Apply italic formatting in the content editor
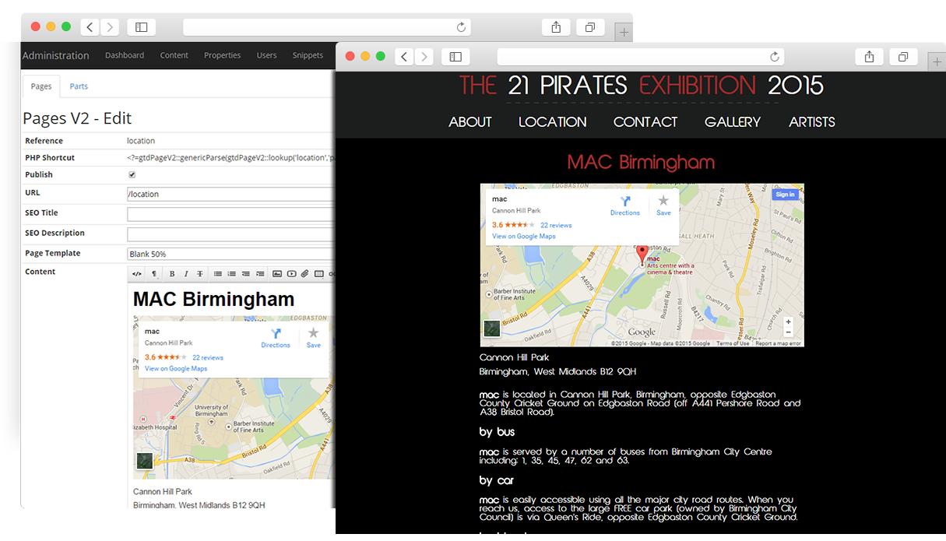The width and height of the screenshot is (946, 541). (x=185, y=273)
